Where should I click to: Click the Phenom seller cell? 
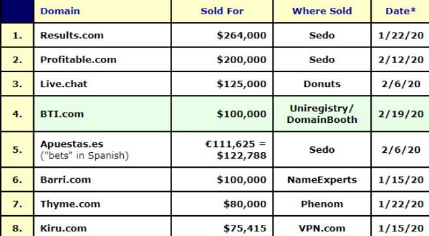(x=322, y=204)
